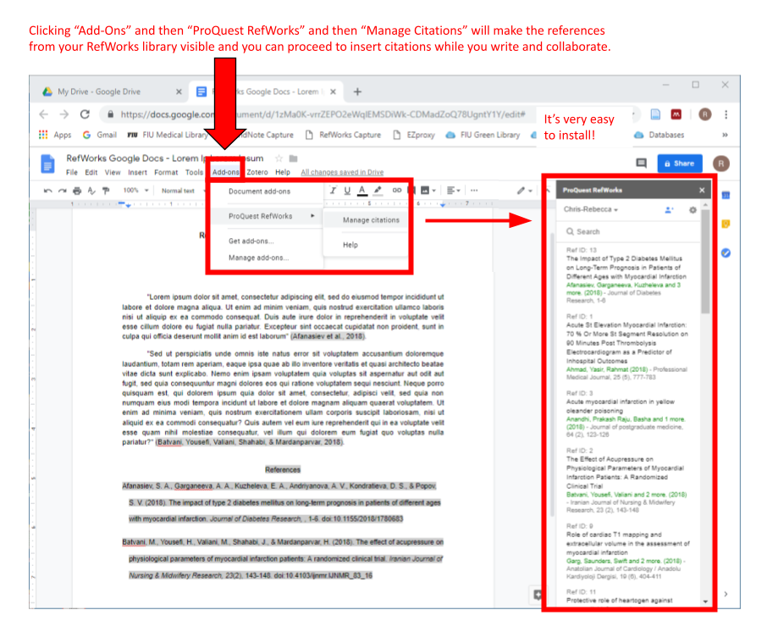Select the Paint format tool
The width and height of the screenshot is (778, 621).
point(106,191)
